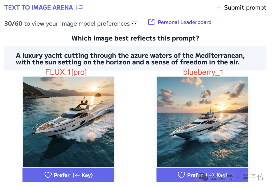
Task: Click the external-link icon beside Personal Leaderboard
Action: tap(151, 22)
